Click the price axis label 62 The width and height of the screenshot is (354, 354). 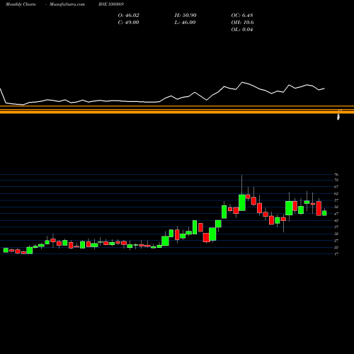(x=336, y=193)
